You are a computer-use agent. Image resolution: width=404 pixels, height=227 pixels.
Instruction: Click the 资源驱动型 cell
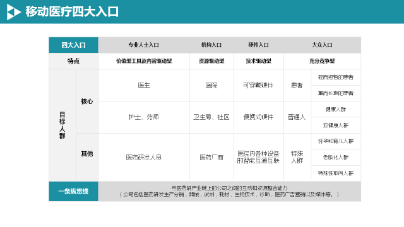211,61
